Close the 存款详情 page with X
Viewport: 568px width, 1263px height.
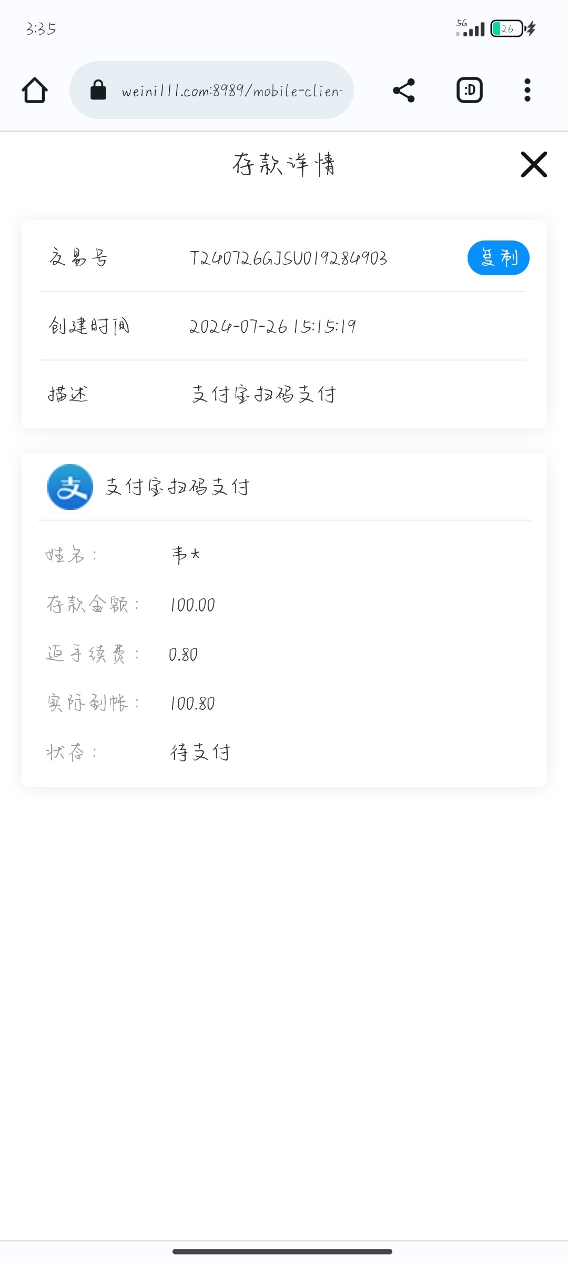pos(533,165)
